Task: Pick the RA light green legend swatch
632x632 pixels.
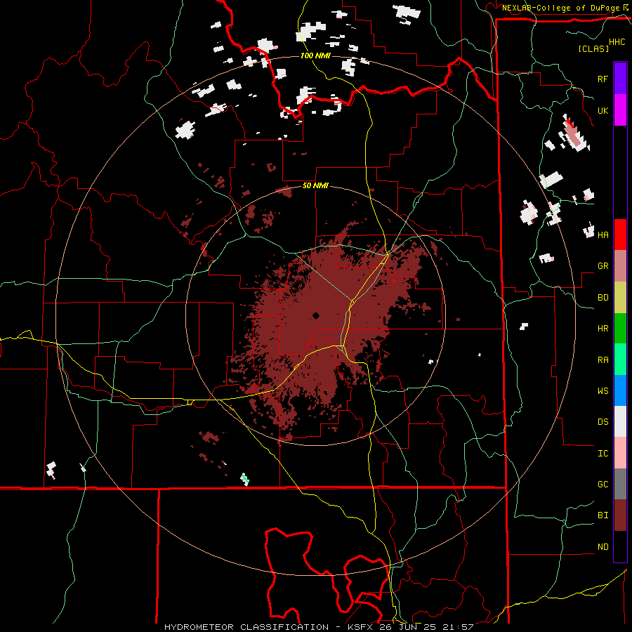Action: tap(620, 360)
